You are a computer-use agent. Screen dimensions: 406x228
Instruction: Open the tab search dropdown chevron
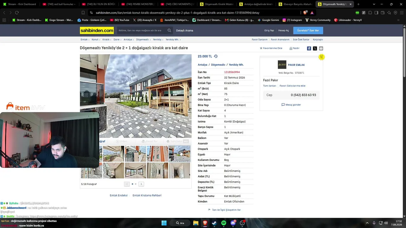pos(374,4)
